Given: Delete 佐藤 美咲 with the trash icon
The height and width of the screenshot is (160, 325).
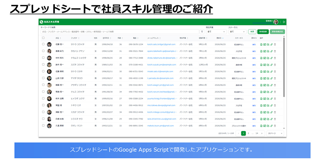Looking at the screenshot, I should tap(275, 72).
